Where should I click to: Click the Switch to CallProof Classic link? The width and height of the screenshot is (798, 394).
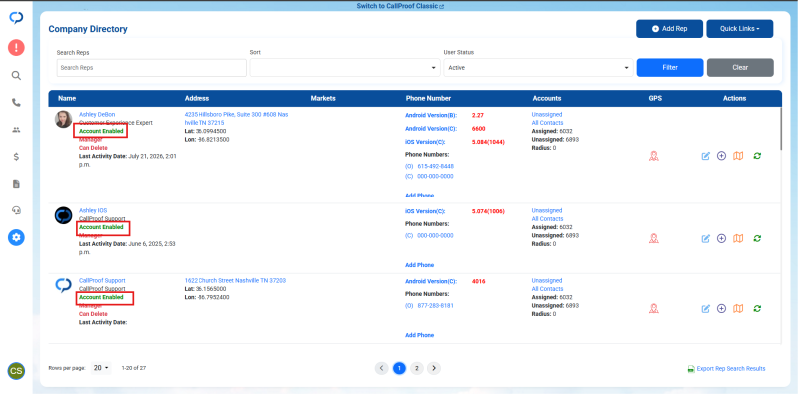400,7
